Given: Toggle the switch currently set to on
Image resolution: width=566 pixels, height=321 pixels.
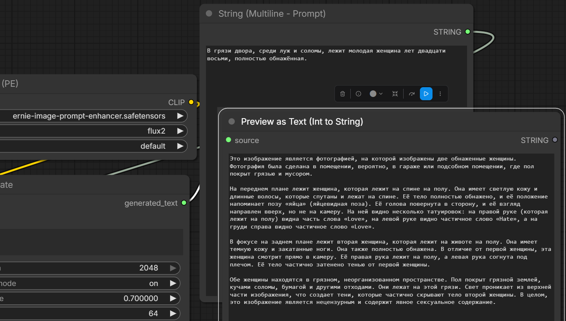Looking at the screenshot, I should [x=90, y=283].
